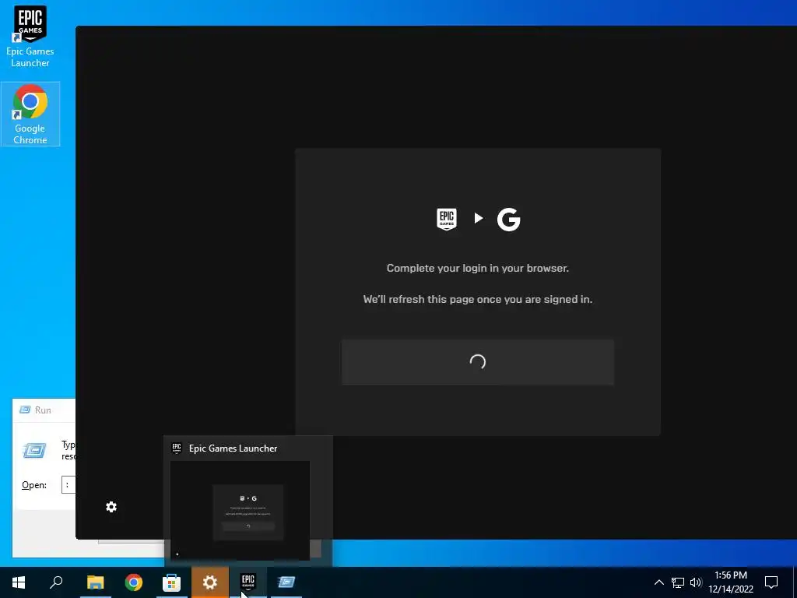Screen dimensions: 797x598
Task: Select the Google Chrome desktop shortcut
Action: tap(30, 114)
